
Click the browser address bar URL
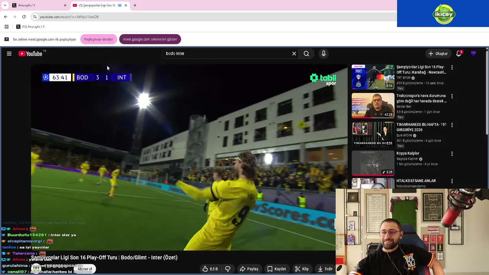click(x=69, y=17)
